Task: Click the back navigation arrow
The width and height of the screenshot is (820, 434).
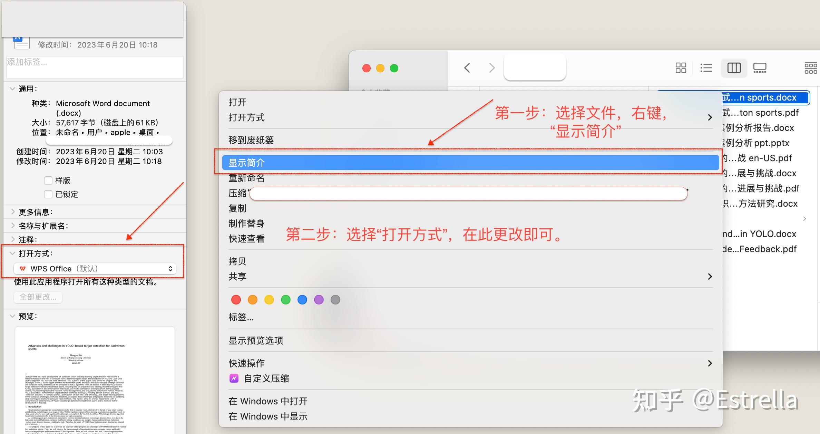Action: [467, 68]
